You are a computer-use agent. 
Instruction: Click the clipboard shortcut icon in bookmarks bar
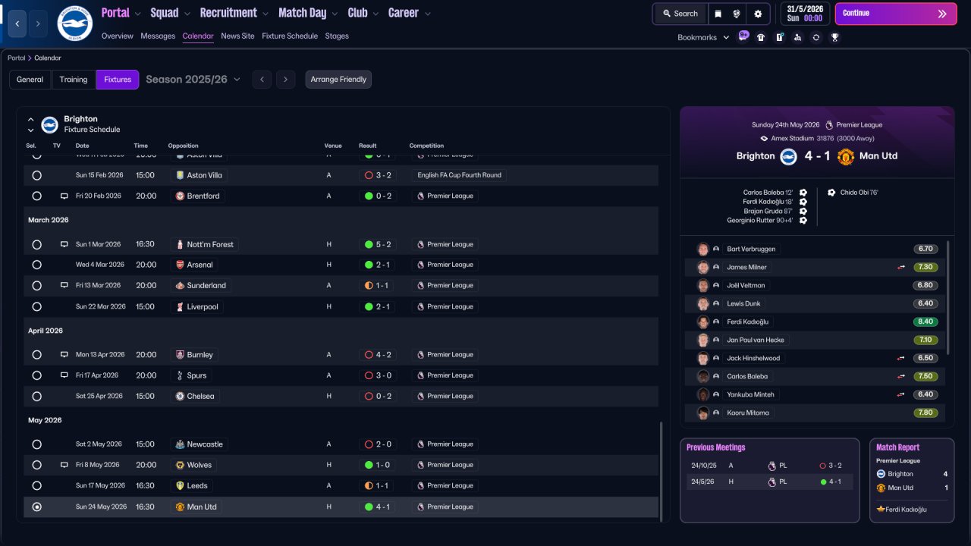click(x=779, y=37)
